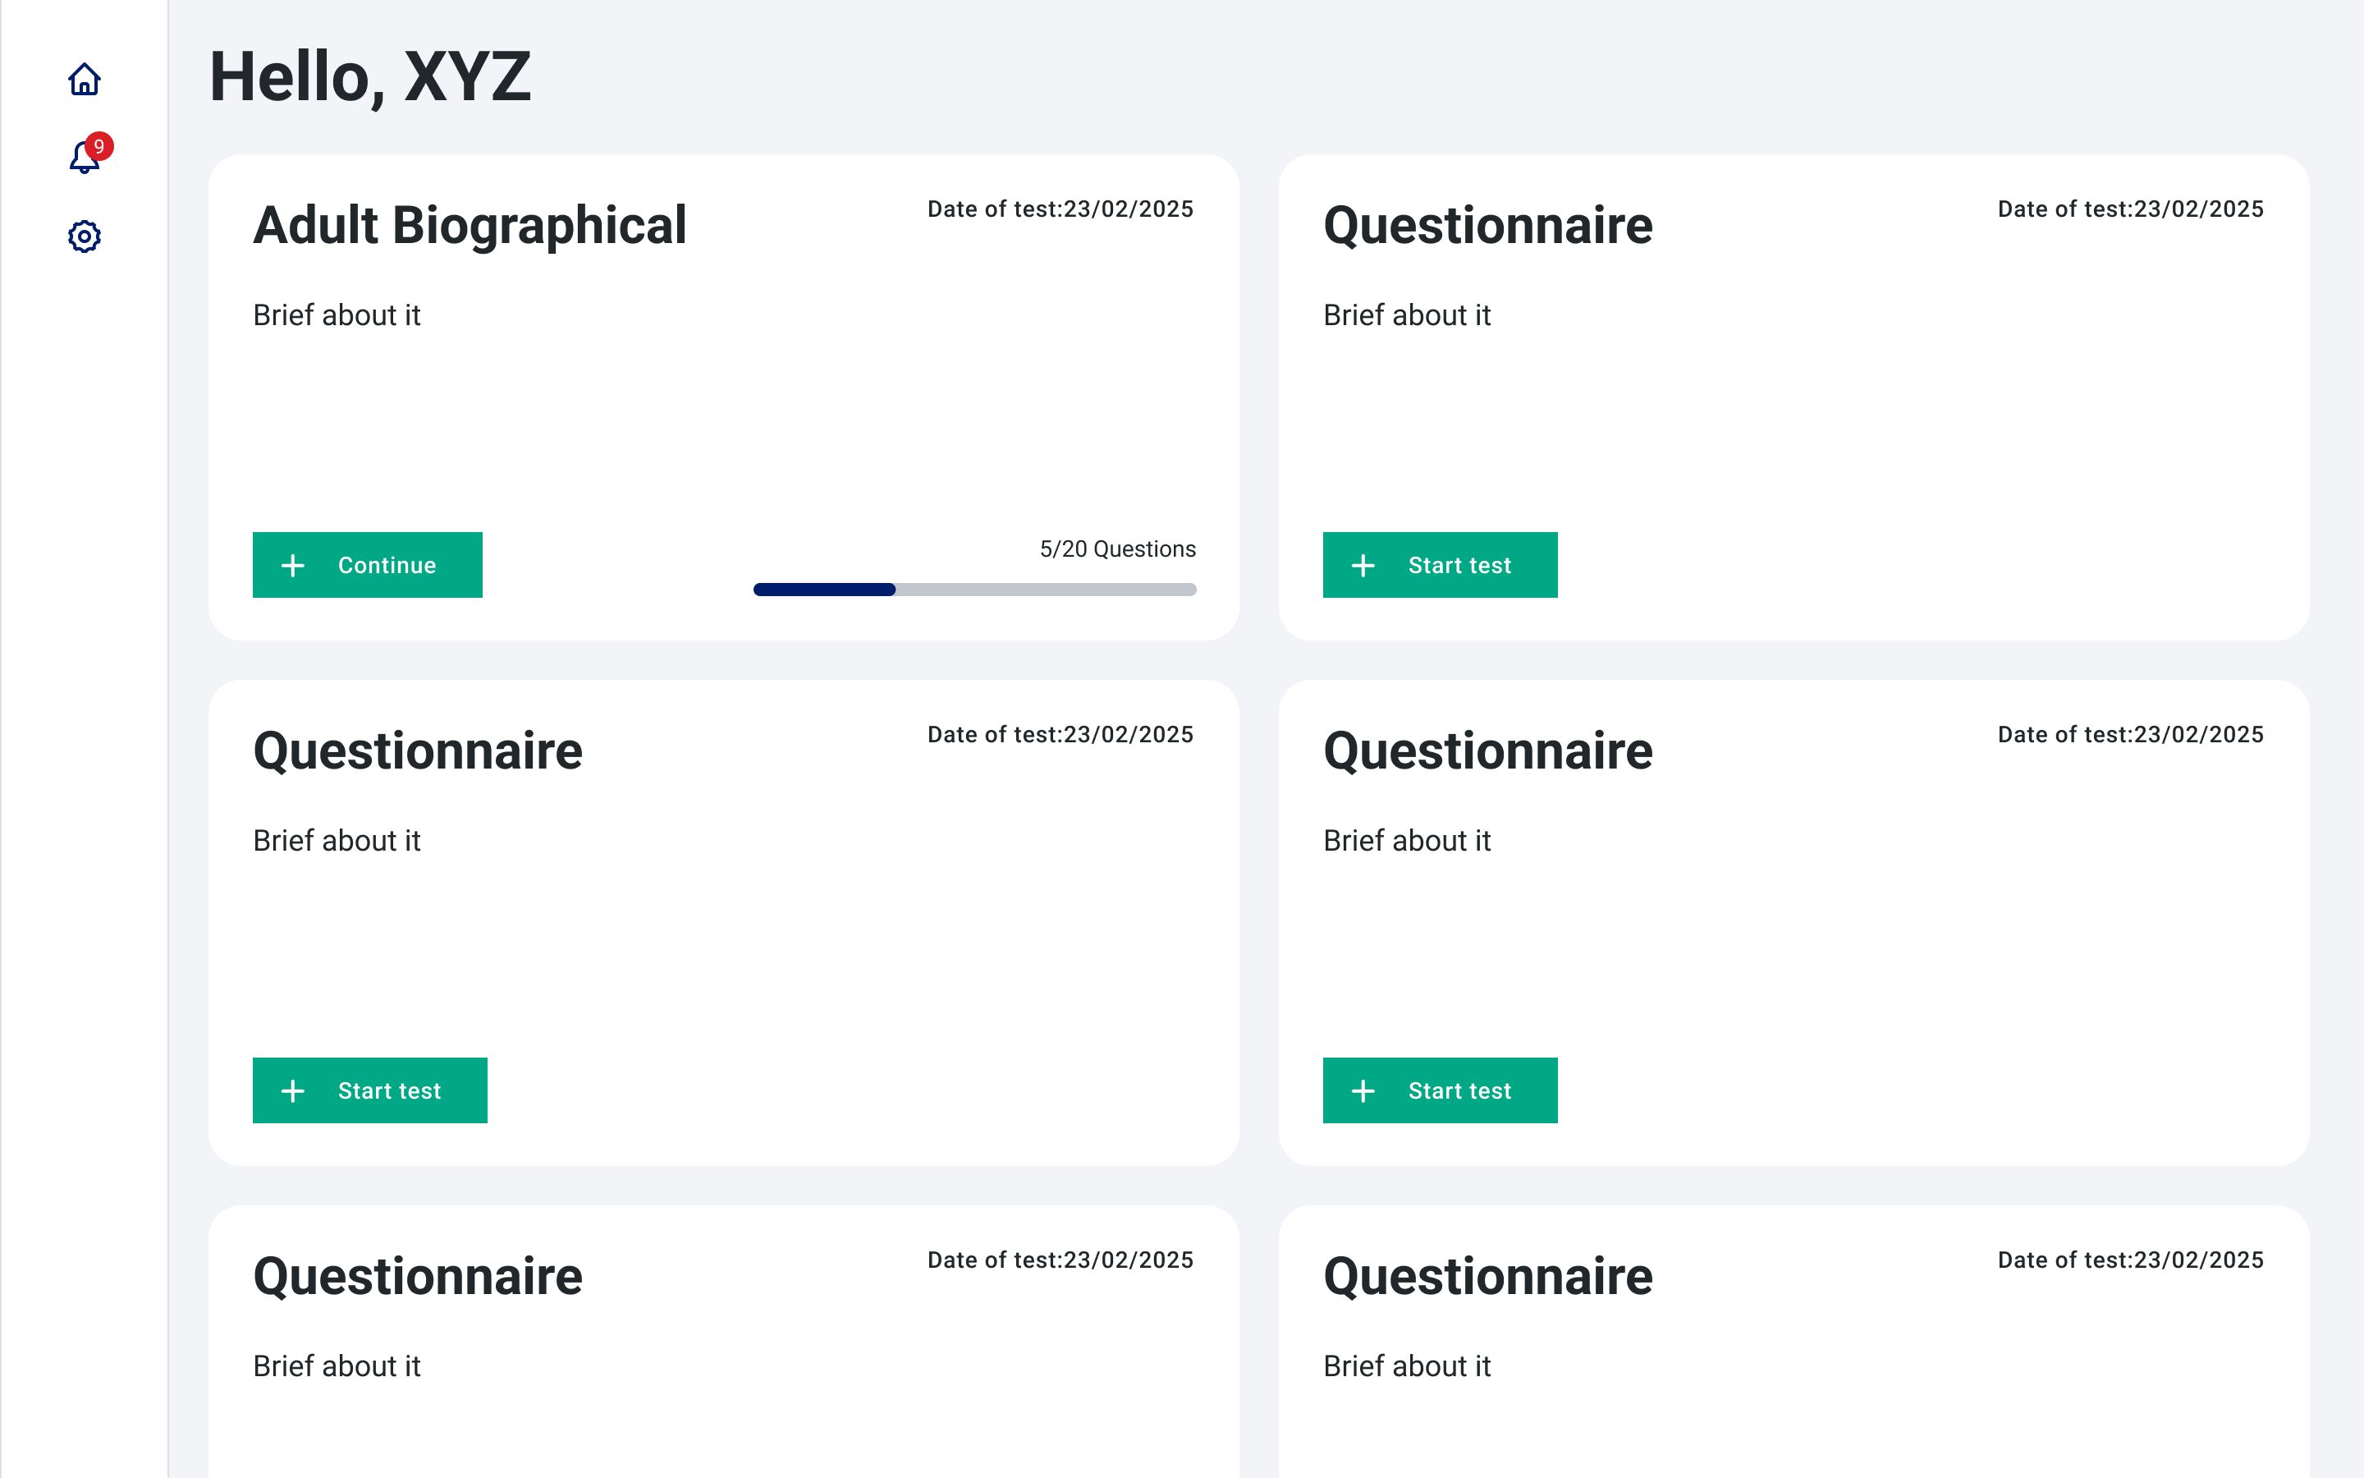This screenshot has width=2364, height=1478.
Task: Click the Hello, XYZ greeting heading
Action: click(x=369, y=78)
